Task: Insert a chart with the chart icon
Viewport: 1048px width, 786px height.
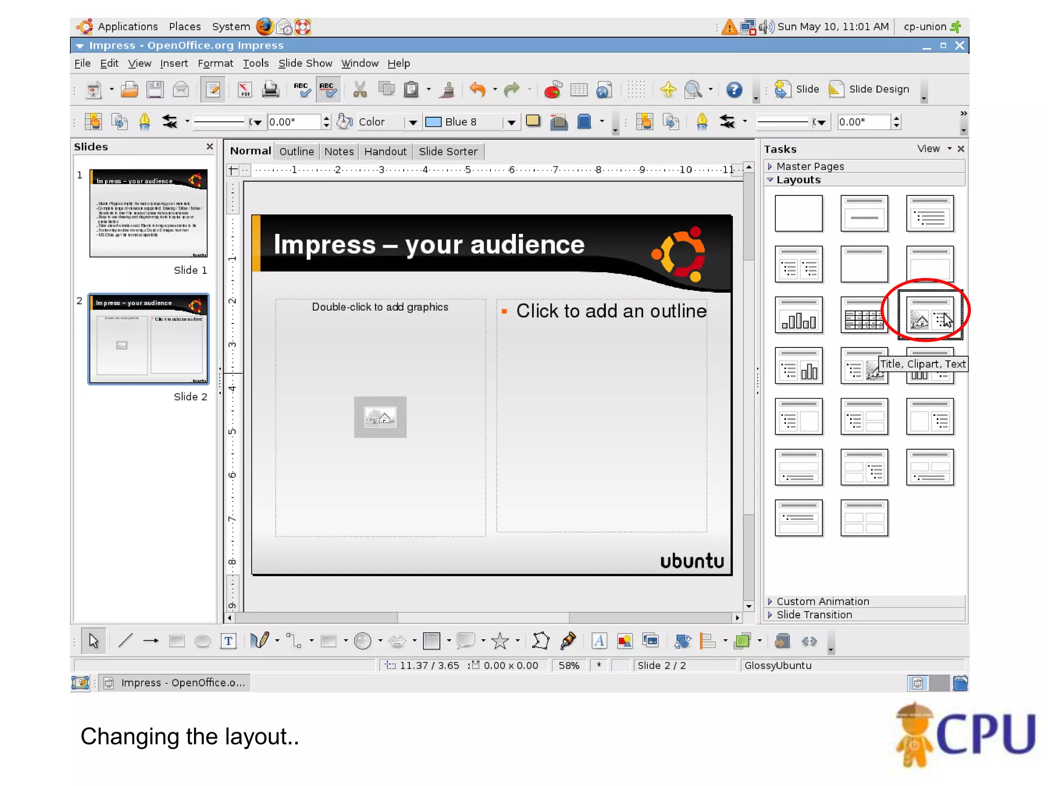Action: click(553, 90)
